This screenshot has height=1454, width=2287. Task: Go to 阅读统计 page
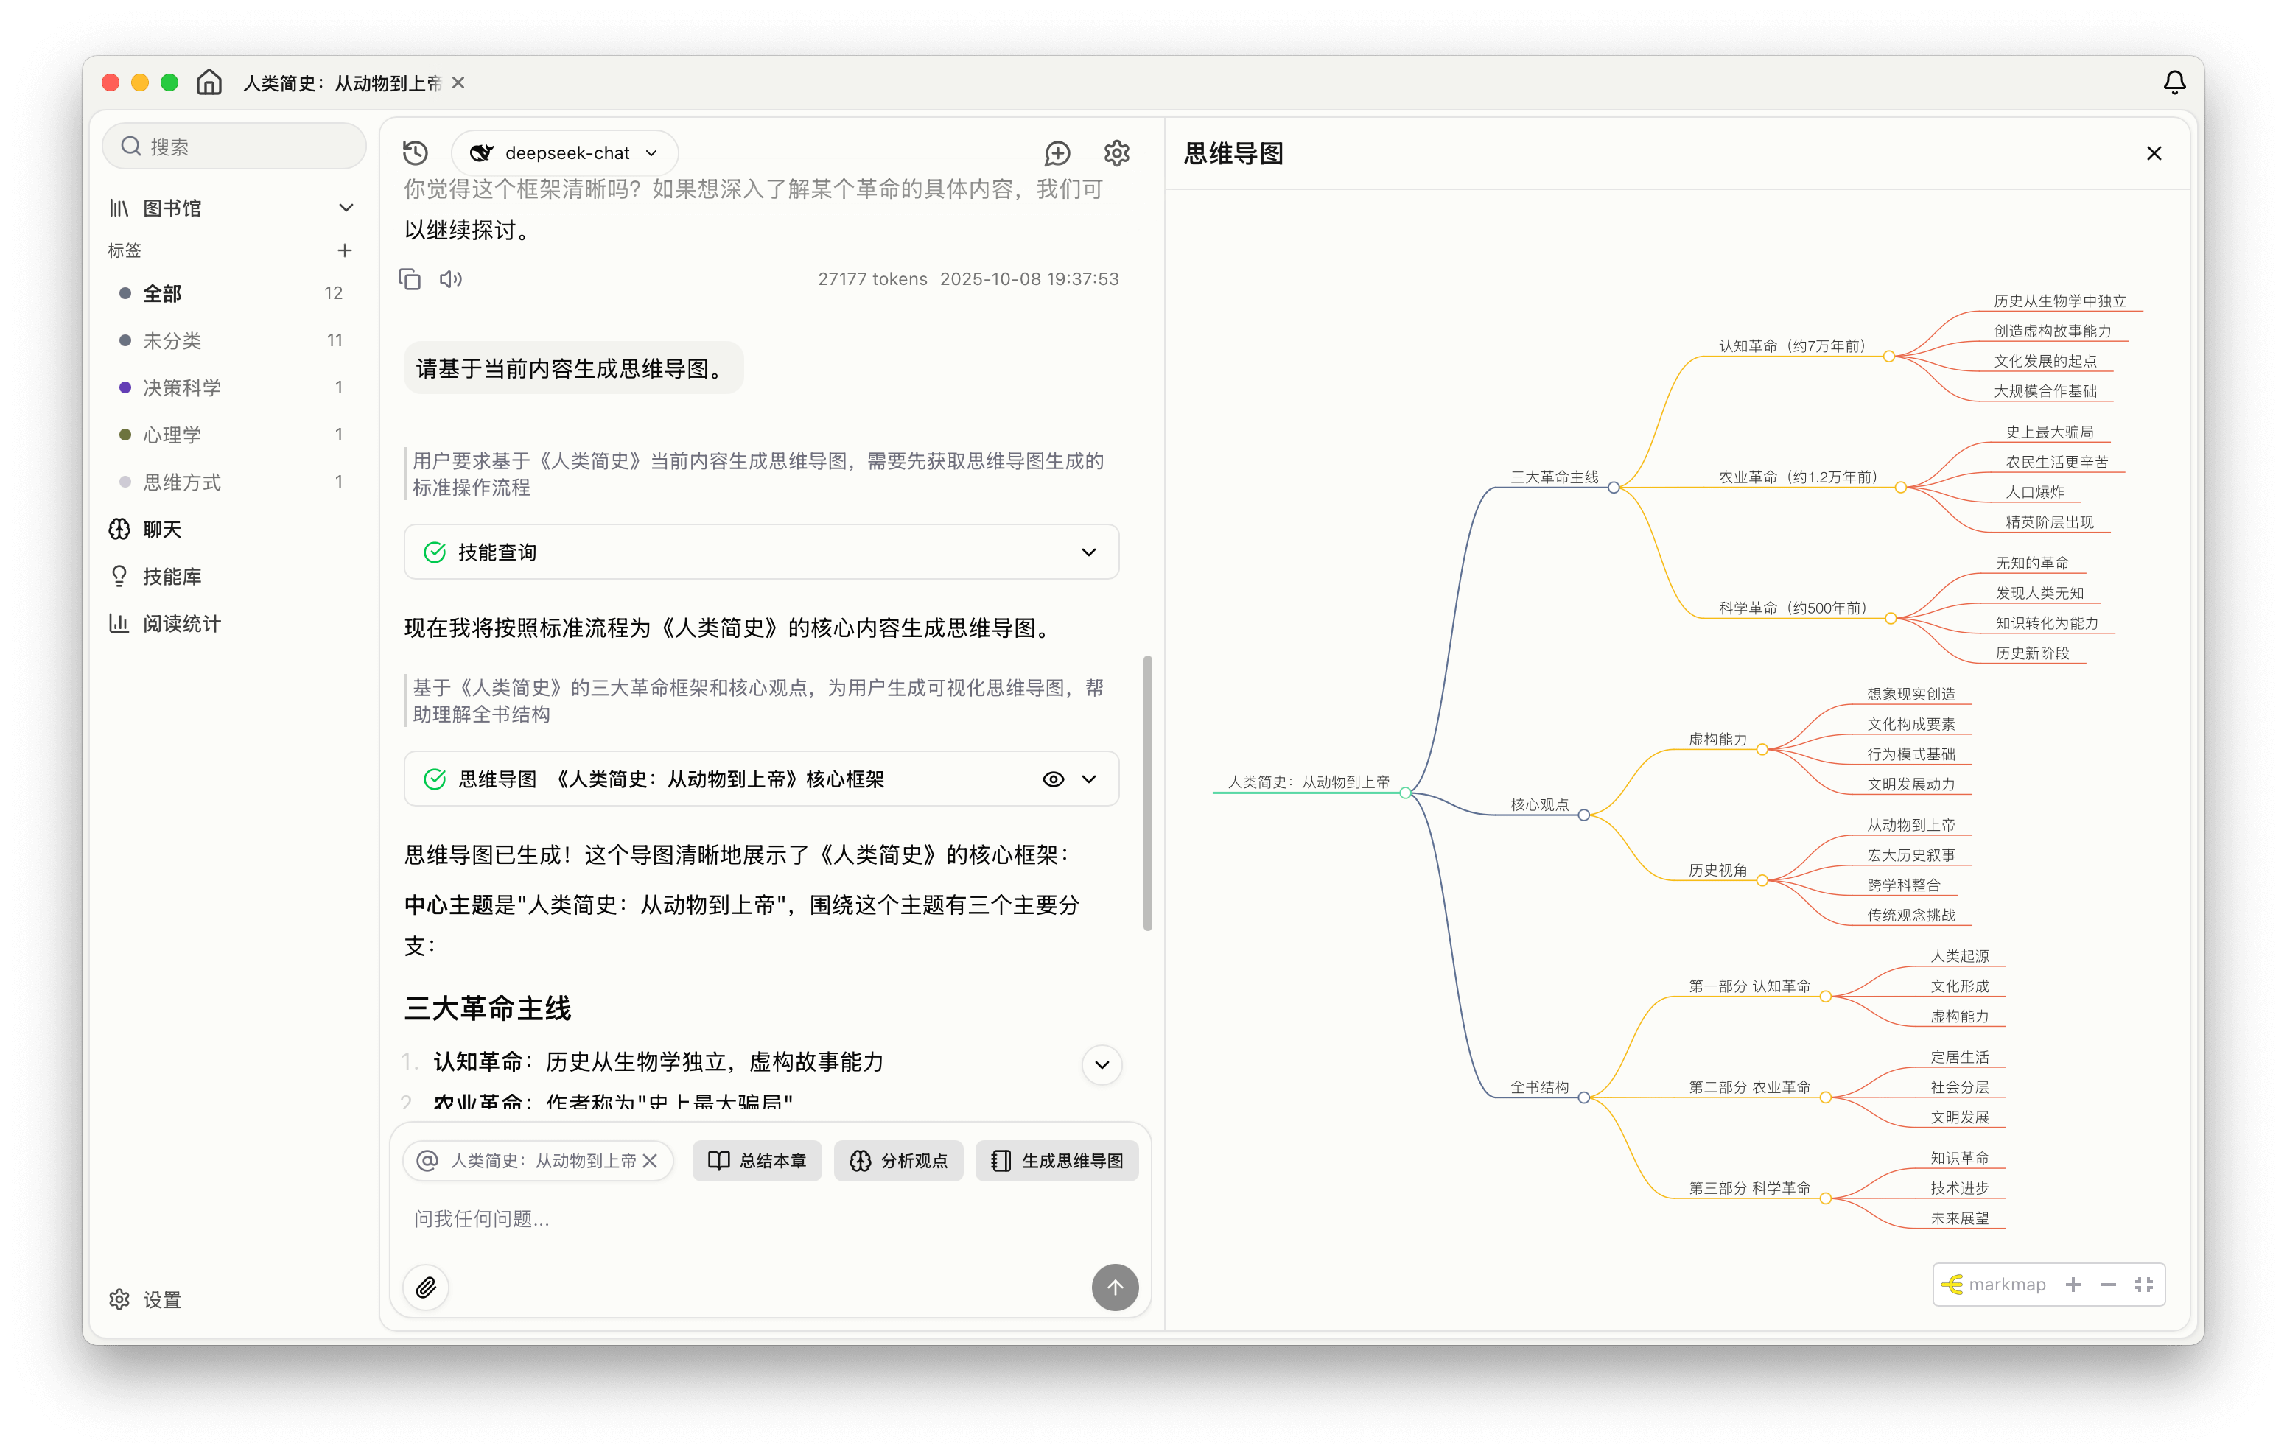coord(181,624)
